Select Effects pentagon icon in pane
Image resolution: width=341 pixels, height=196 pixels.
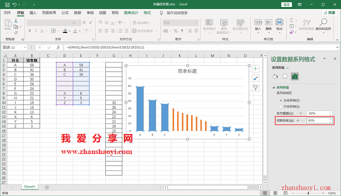pyautogui.click(x=285, y=76)
